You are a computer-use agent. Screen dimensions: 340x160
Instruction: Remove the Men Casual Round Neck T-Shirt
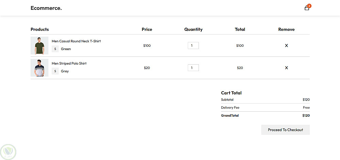(x=286, y=46)
